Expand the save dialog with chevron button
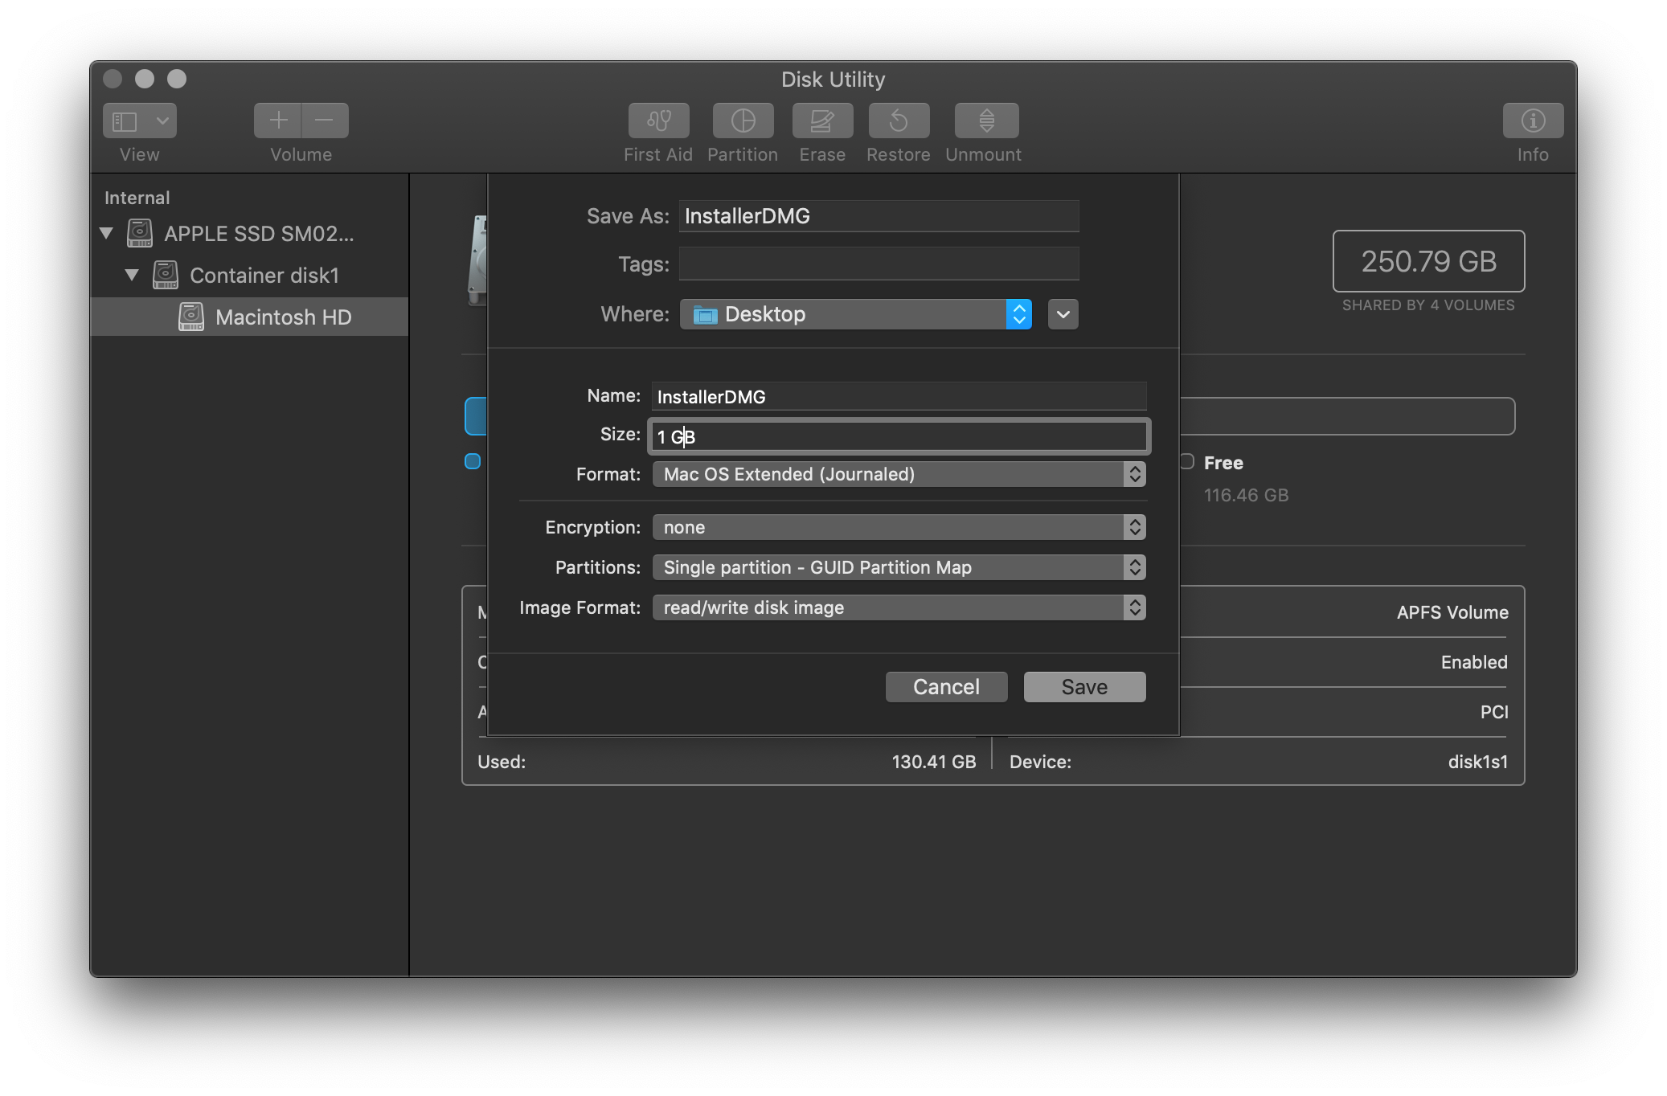The height and width of the screenshot is (1096, 1667). 1063,314
